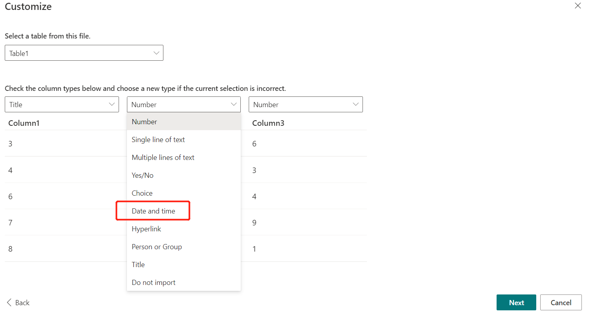Open the Title column type dropdown

(x=62, y=104)
